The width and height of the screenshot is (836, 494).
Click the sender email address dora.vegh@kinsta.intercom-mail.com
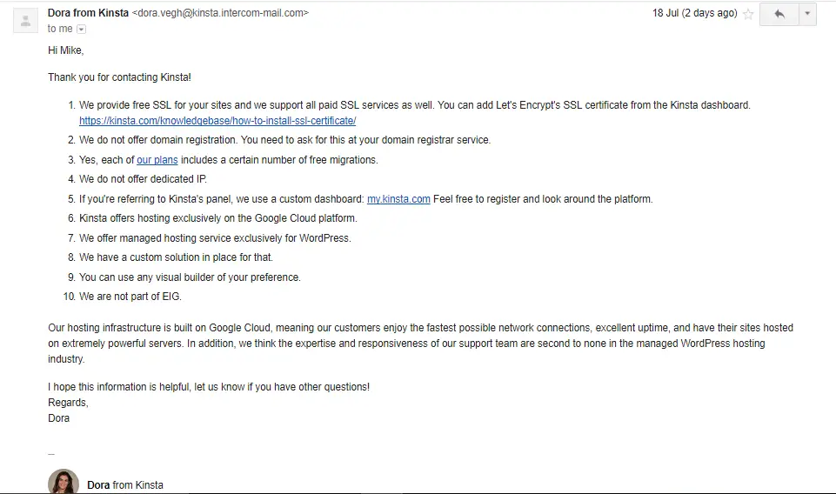[220, 13]
